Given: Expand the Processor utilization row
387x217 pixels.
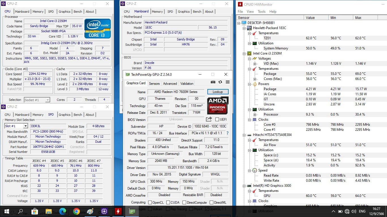Looking at the screenshot, I should tap(255, 114).
